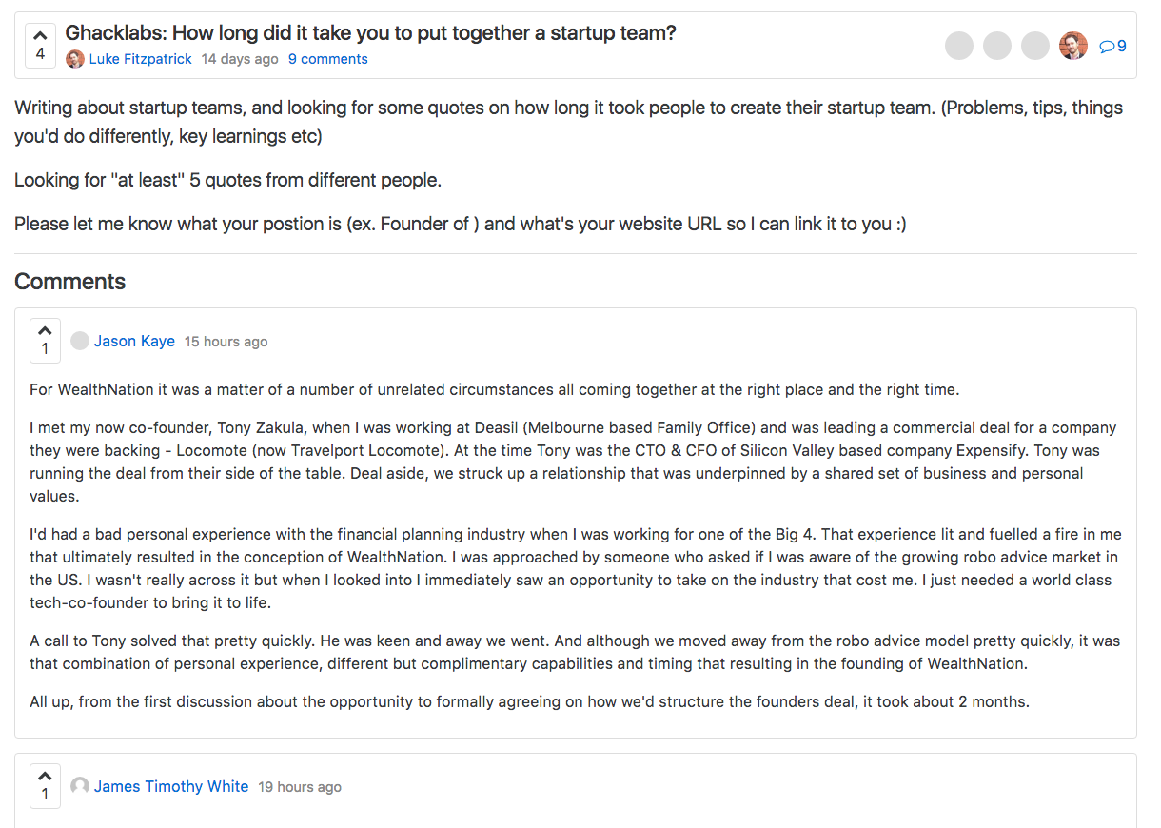This screenshot has width=1161, height=828.
Task: Open the Ghacklabs post title link
Action: point(370,32)
